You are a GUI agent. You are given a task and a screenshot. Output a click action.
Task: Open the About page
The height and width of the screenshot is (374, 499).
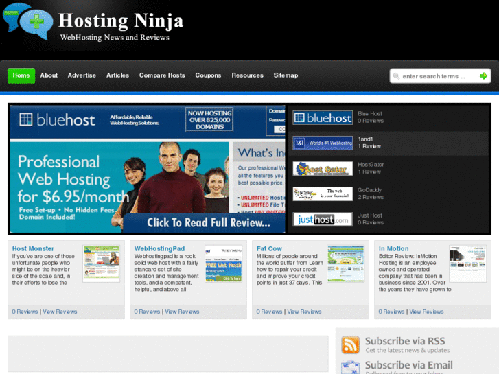(49, 75)
